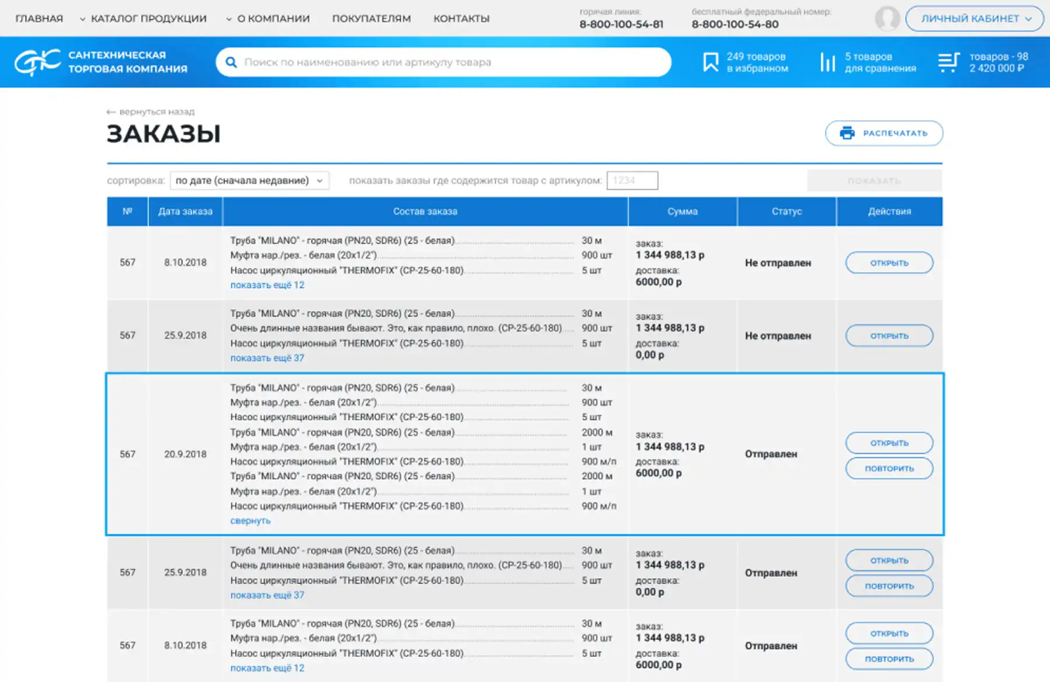
Task: Click Сантехническая торговая компания title
Action: point(128,62)
